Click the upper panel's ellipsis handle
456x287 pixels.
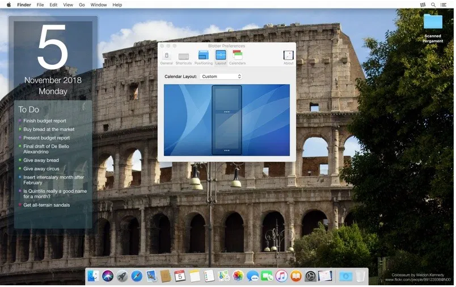coord(227,112)
